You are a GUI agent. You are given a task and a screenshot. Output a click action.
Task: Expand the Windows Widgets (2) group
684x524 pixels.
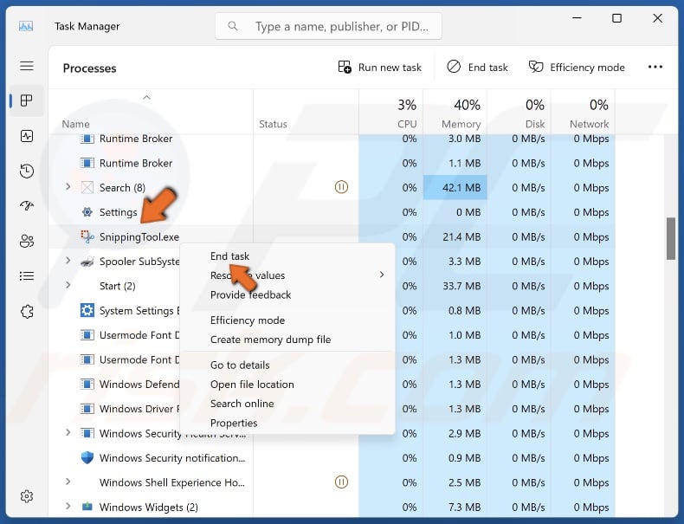pos(68,506)
